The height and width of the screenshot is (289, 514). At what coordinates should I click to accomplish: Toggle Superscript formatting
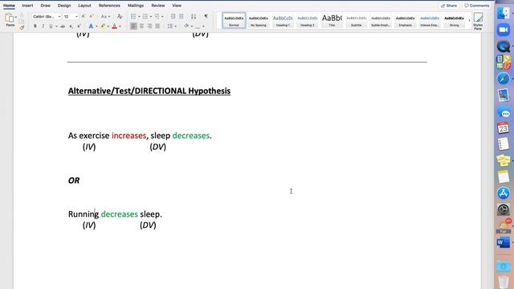[79, 26]
